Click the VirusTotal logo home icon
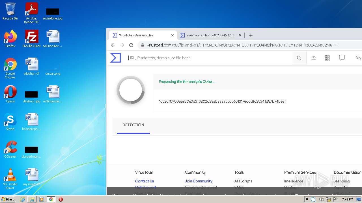Viewport: 362px width, 203px height. point(115,58)
